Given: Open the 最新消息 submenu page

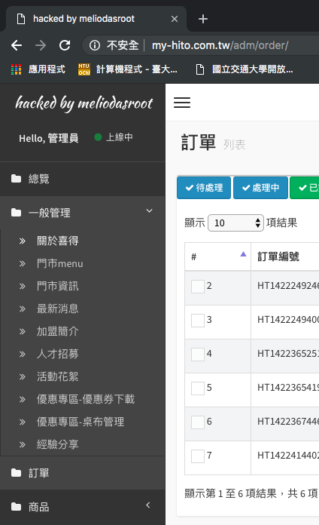Looking at the screenshot, I should tap(57, 309).
